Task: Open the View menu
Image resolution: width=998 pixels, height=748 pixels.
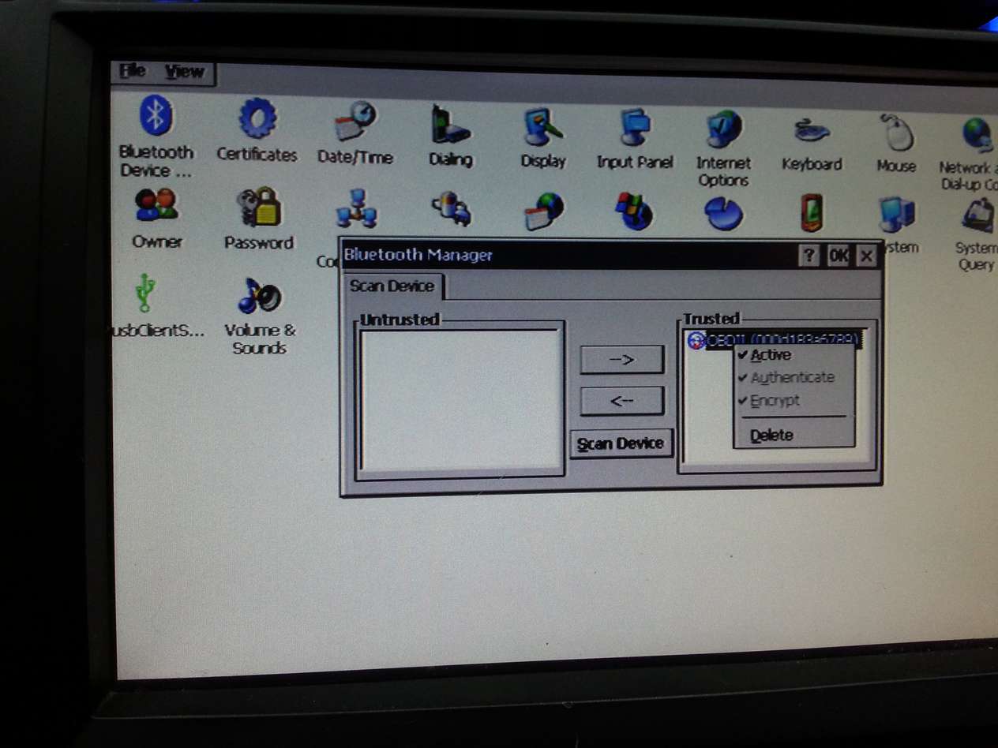Action: click(x=185, y=72)
